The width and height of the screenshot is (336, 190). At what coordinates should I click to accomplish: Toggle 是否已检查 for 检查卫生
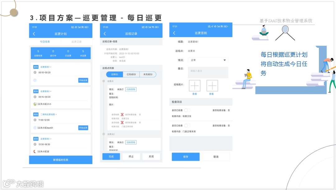tap(187, 110)
